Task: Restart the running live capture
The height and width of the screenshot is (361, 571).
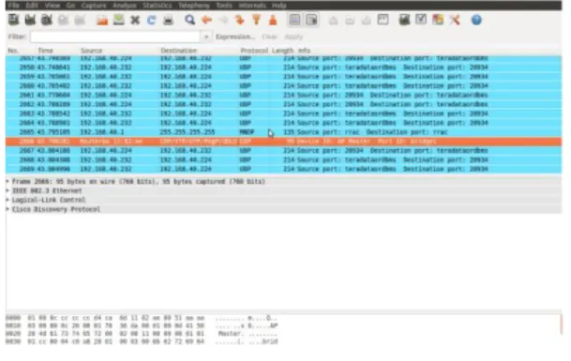Action: pos(80,20)
